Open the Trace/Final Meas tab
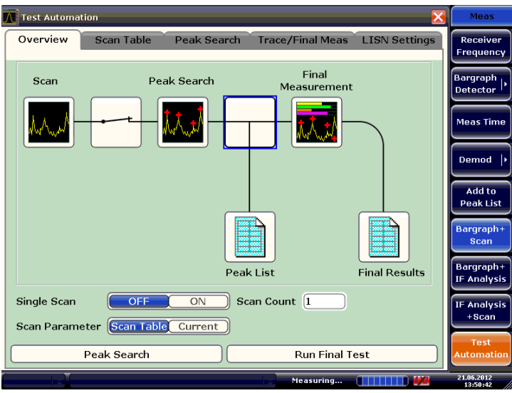This screenshot has width=512, height=393. tap(303, 41)
